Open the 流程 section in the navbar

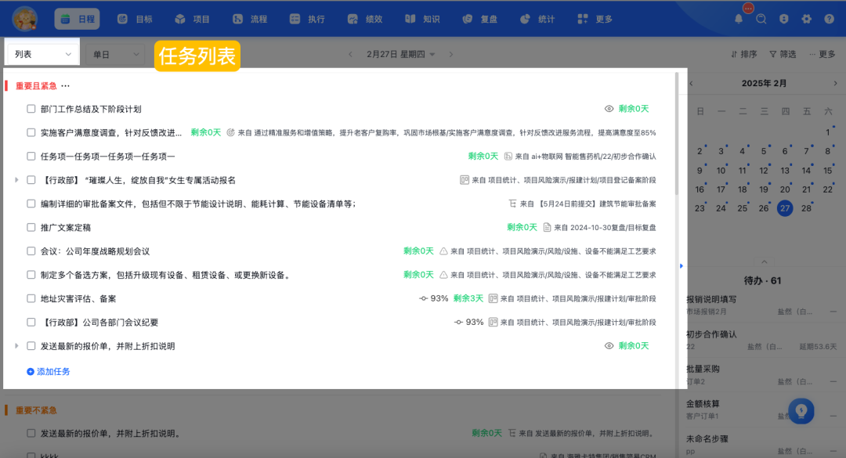tap(251, 18)
